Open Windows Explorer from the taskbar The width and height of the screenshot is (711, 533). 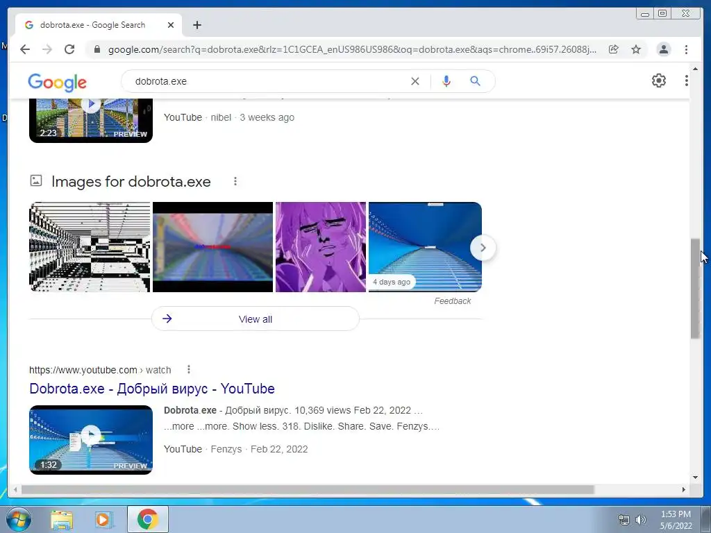[x=62, y=520]
